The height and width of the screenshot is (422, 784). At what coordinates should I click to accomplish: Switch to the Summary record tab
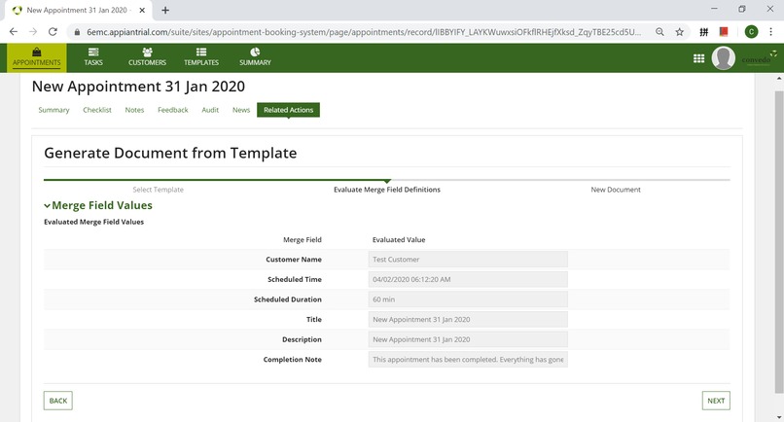(x=53, y=110)
